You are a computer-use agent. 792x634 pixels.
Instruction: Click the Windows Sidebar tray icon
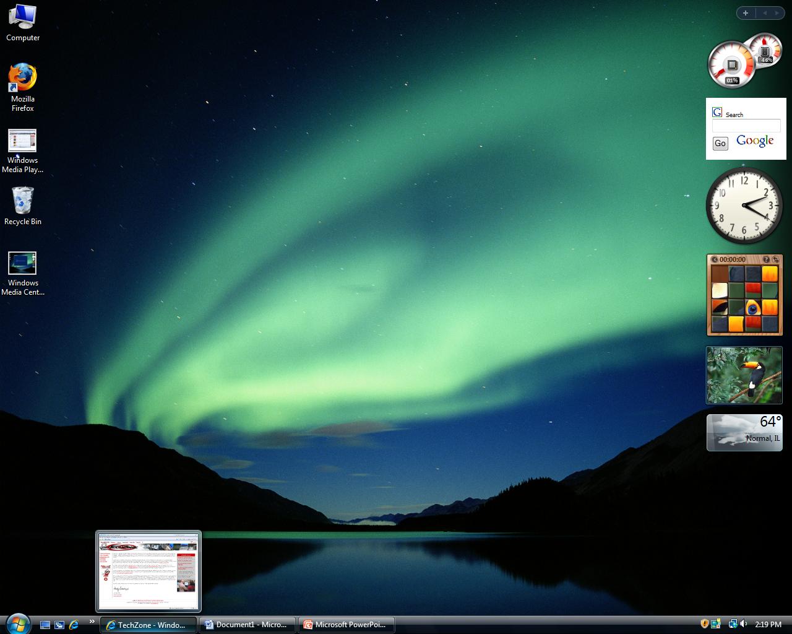(716, 624)
